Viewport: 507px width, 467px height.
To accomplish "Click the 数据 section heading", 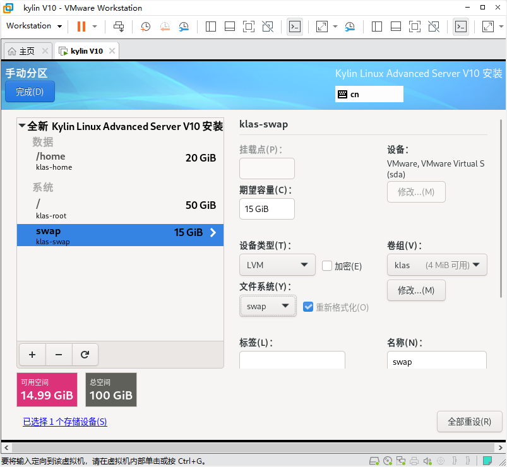I will 43,142.
